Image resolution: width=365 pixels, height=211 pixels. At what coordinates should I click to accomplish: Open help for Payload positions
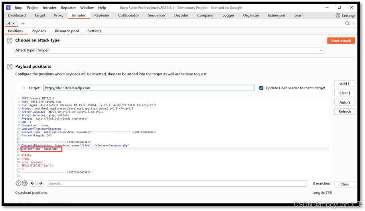point(10,67)
